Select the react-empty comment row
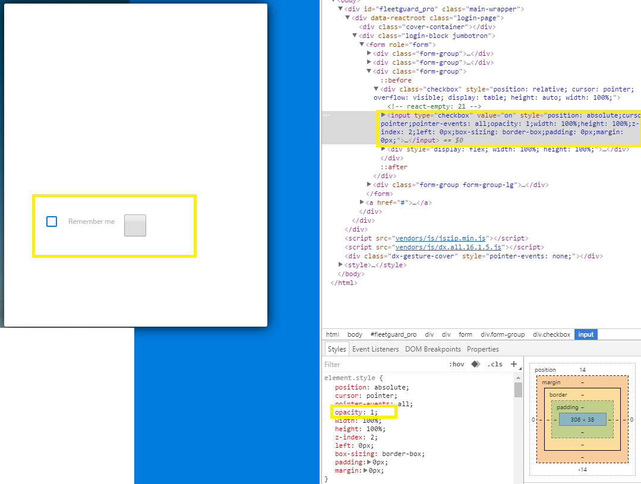Screen dimensions: 641x484 (434, 106)
